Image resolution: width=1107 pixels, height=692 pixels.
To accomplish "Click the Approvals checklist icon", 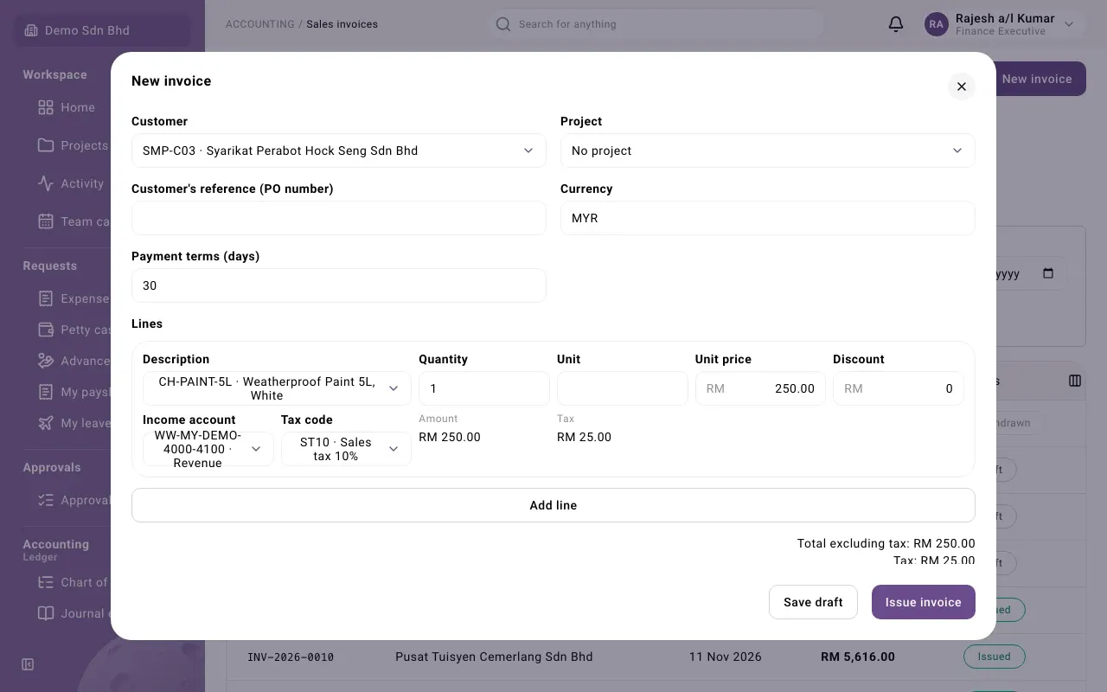I will pos(46,500).
